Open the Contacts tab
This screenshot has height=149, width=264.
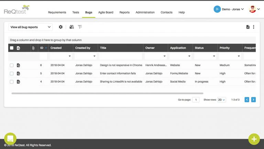click(x=166, y=12)
